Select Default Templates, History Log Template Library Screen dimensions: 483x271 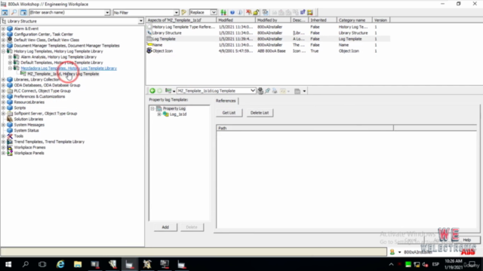(x=62, y=62)
